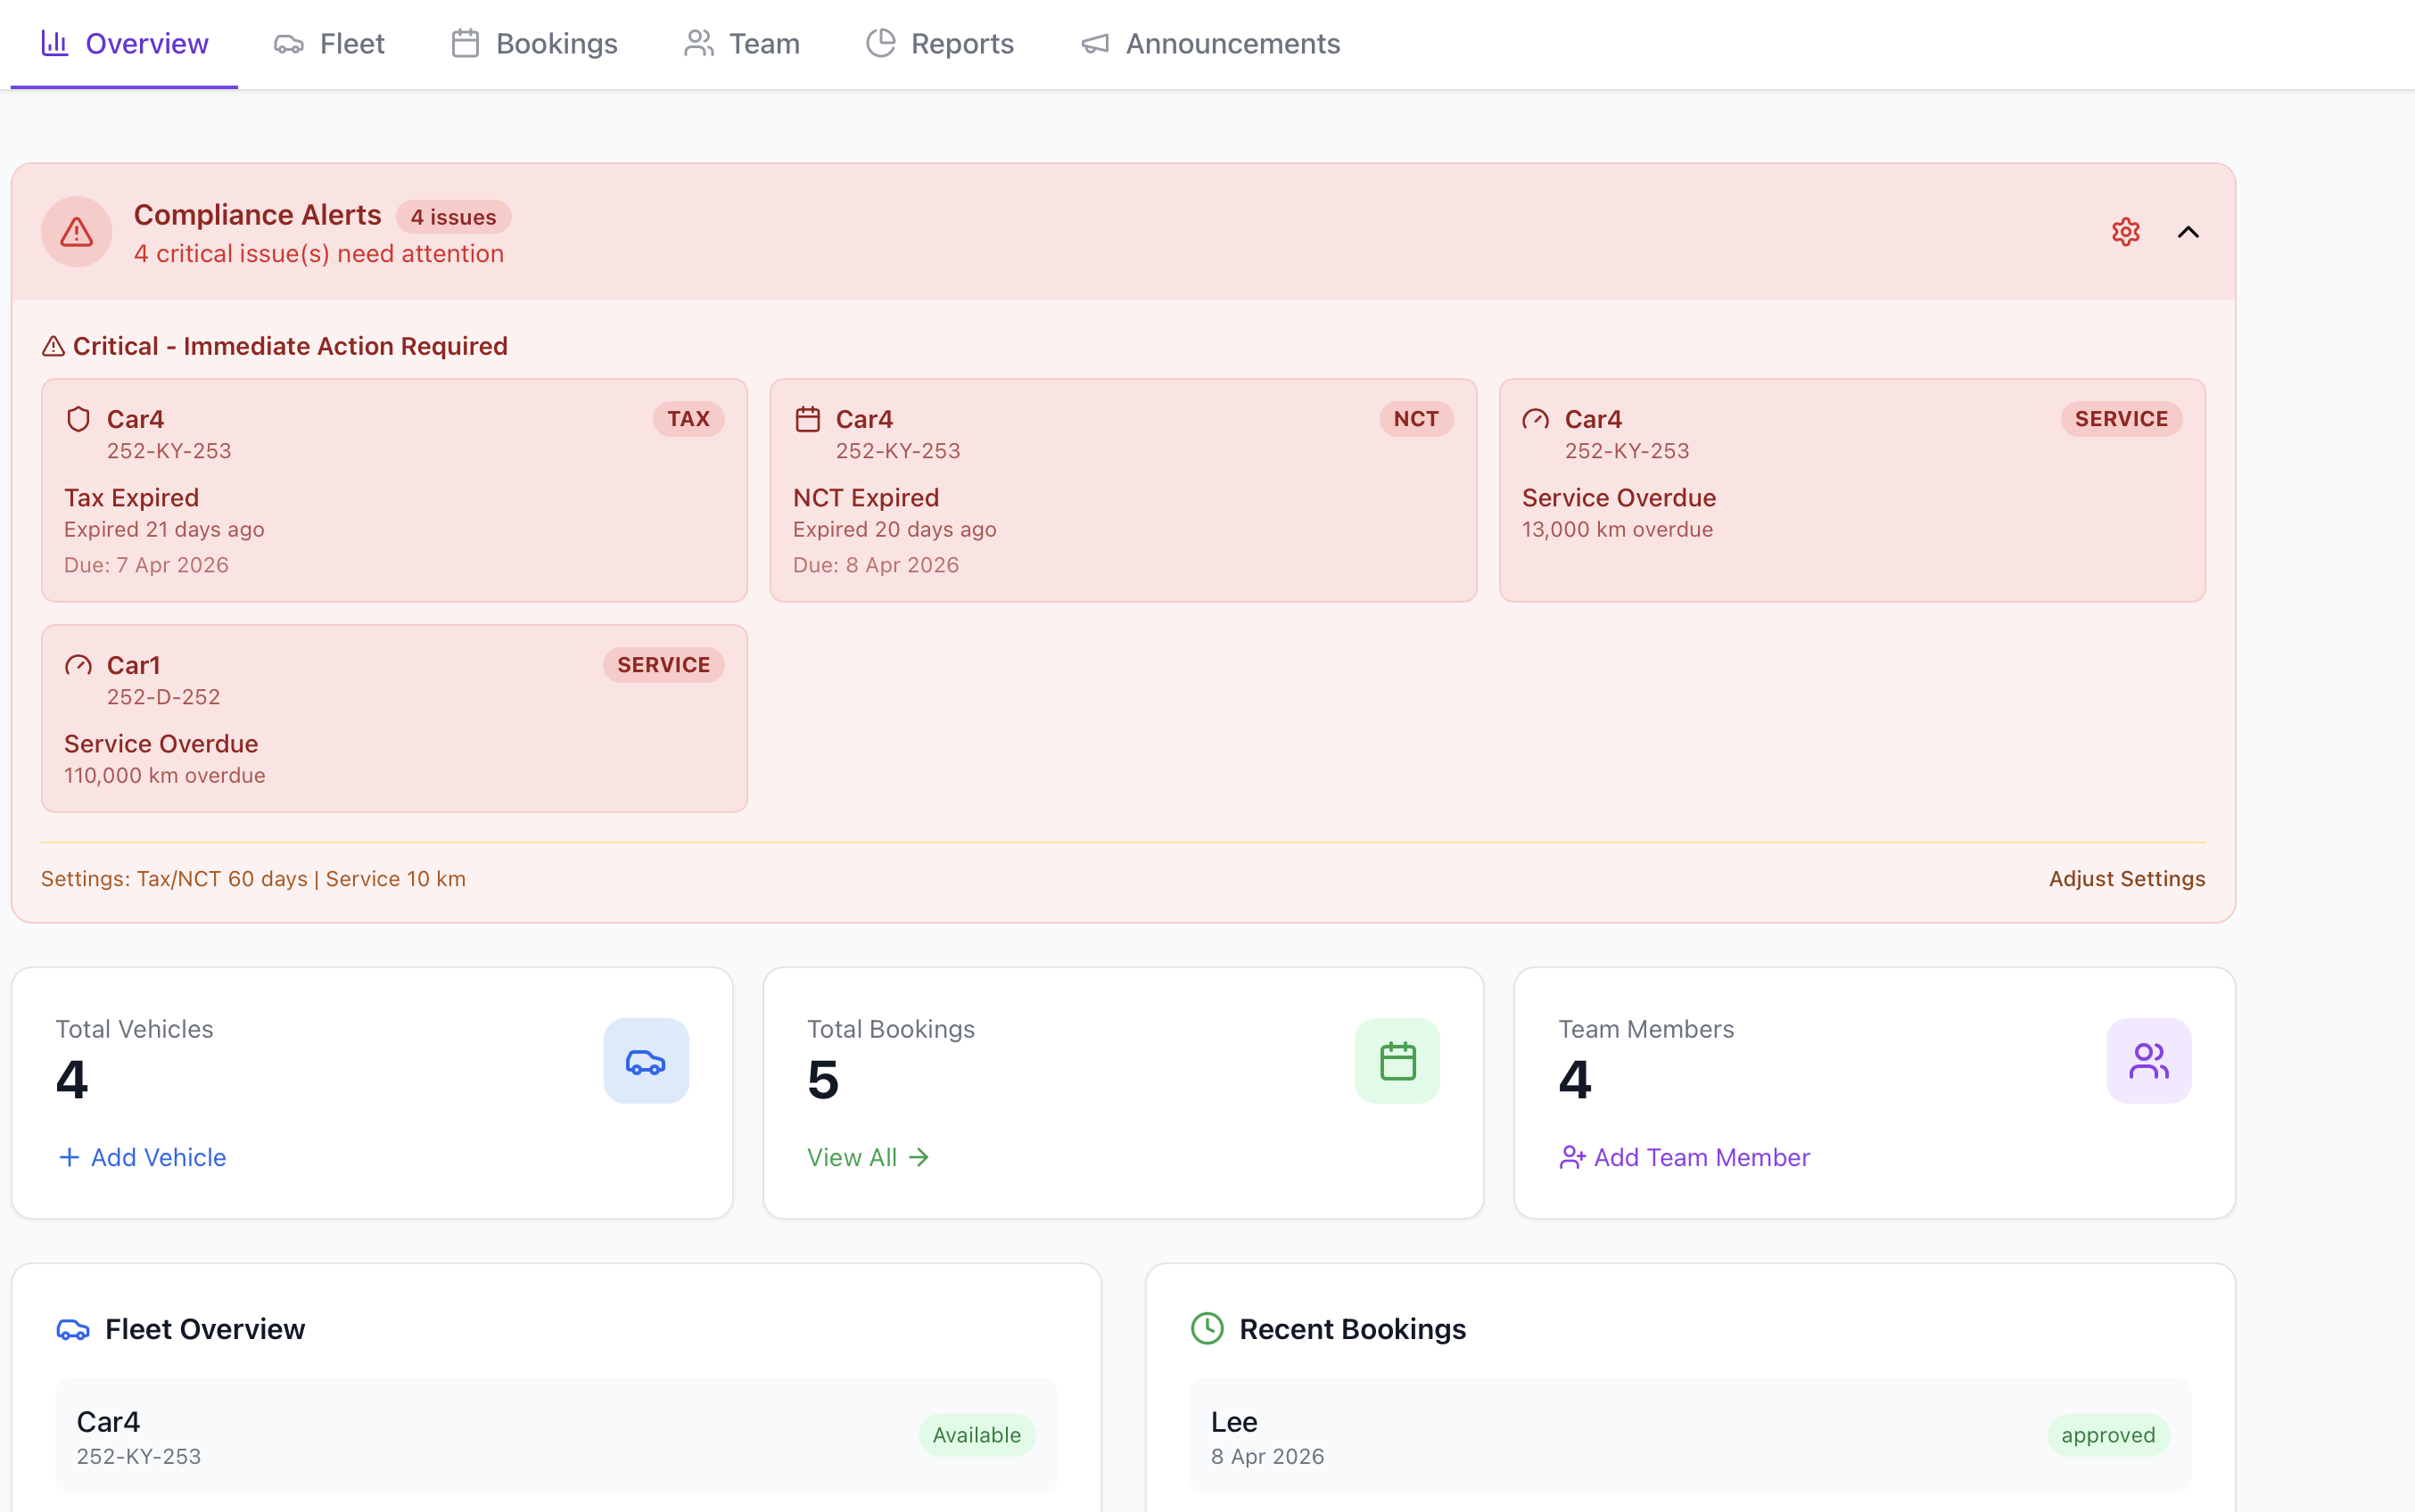Image resolution: width=2415 pixels, height=1512 pixels.
Task: Click the gauge icon on Car4 service card
Action: click(x=1535, y=419)
